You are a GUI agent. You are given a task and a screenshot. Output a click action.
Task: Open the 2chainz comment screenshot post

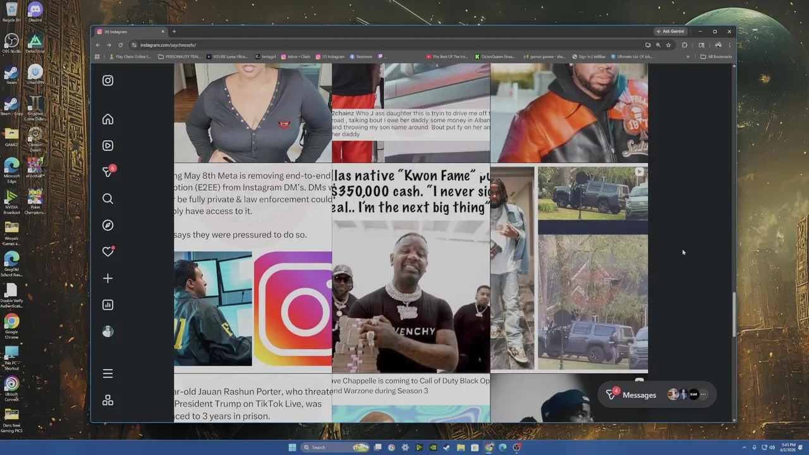[411, 112]
